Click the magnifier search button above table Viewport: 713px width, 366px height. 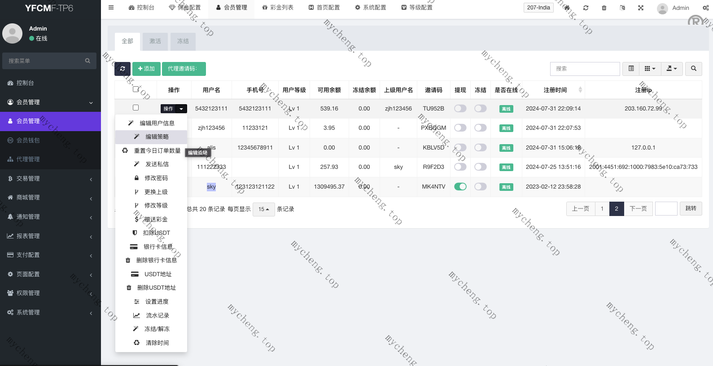[x=694, y=69]
